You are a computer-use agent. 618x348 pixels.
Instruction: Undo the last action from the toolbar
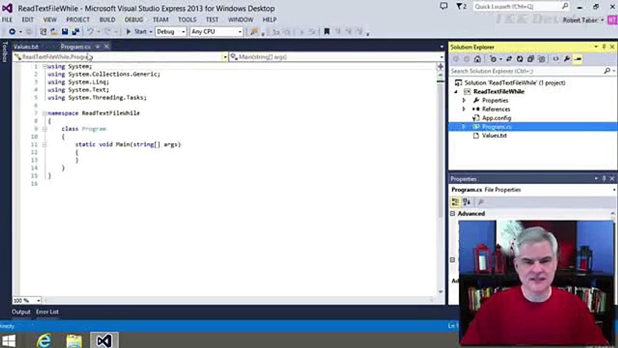point(90,31)
